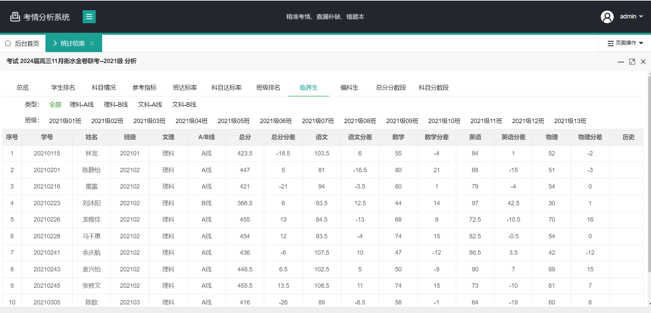
Task: Click student ID 20210216
Action: tap(47, 187)
